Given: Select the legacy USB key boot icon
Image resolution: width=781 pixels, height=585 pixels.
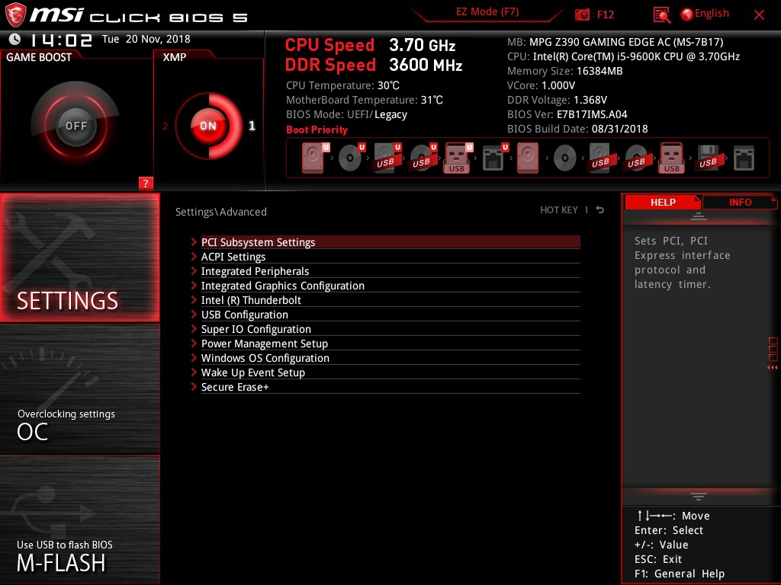Looking at the screenshot, I should coord(672,158).
